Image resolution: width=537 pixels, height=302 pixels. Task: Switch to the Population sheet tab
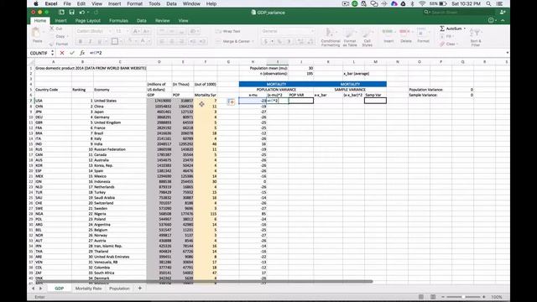pyautogui.click(x=119, y=289)
